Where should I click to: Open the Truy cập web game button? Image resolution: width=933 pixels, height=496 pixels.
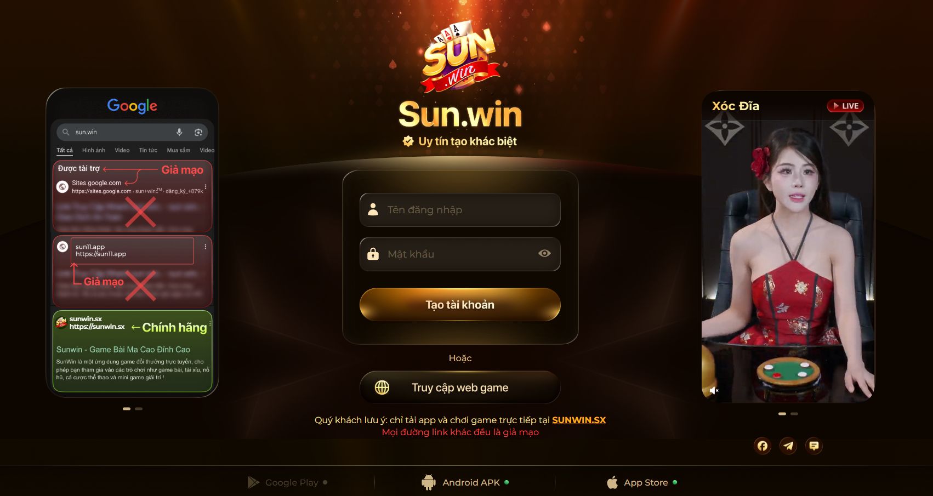[x=460, y=387]
